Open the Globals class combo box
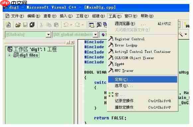 (28, 35)
